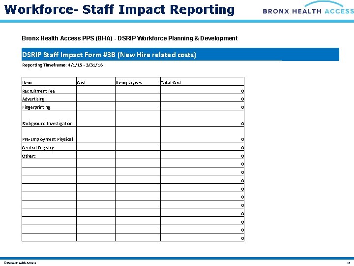Select the 'Workforce- Staff Impact Reporting' title
Viewport: 354px width, 266px height.
[119, 10]
